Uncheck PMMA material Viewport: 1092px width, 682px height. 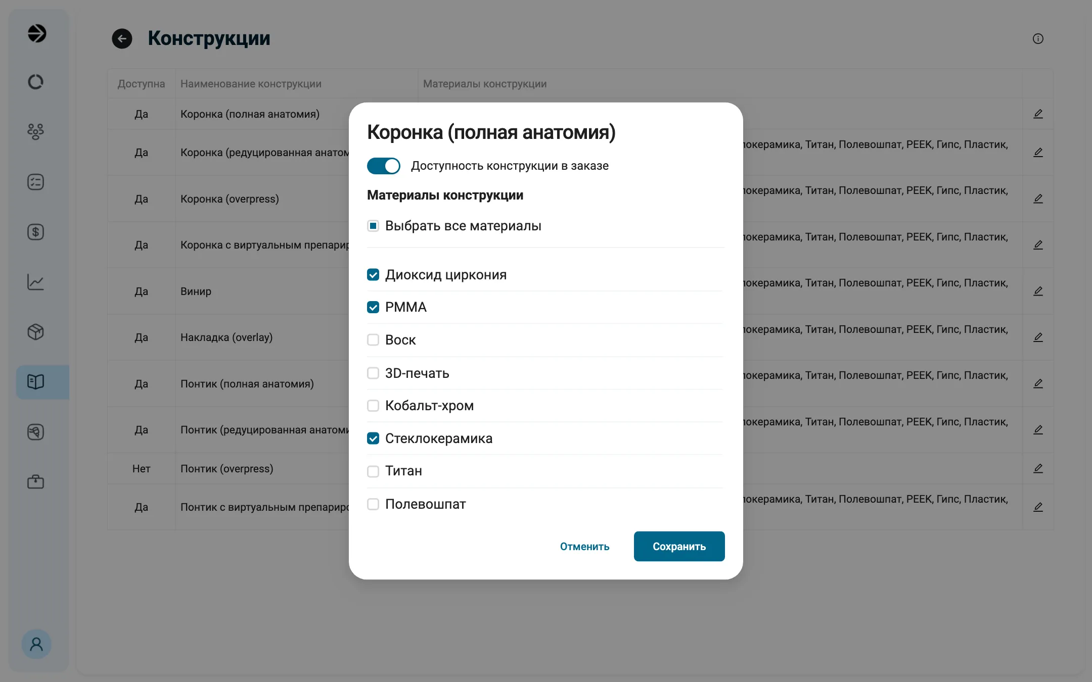373,307
